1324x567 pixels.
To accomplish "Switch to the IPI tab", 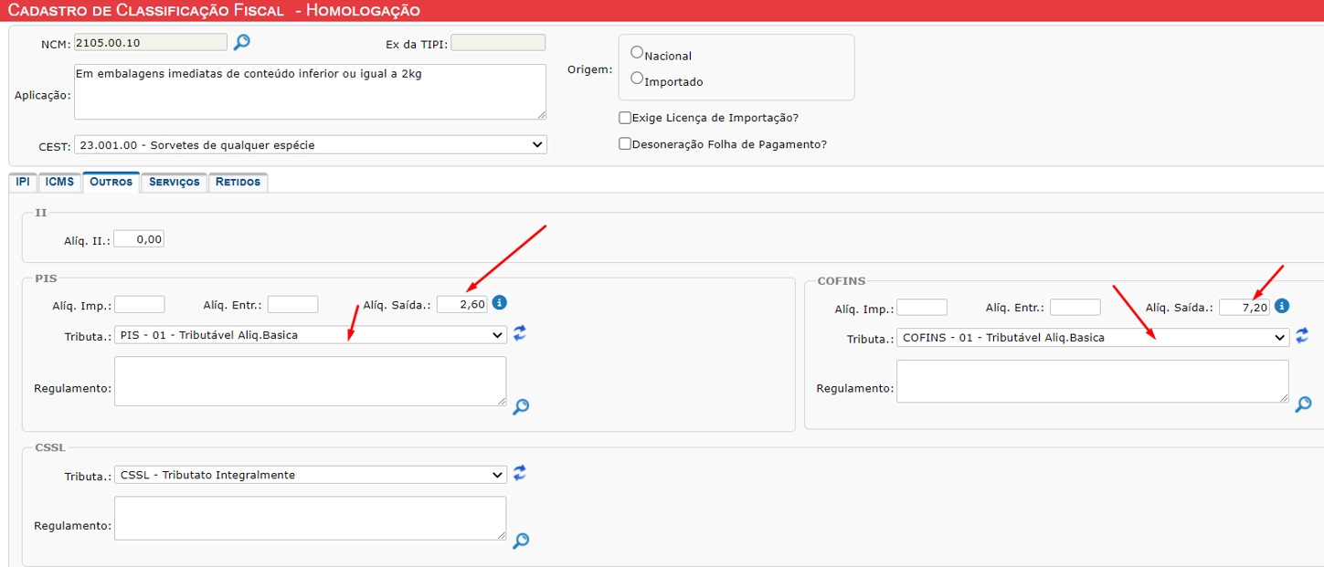I will (23, 182).
